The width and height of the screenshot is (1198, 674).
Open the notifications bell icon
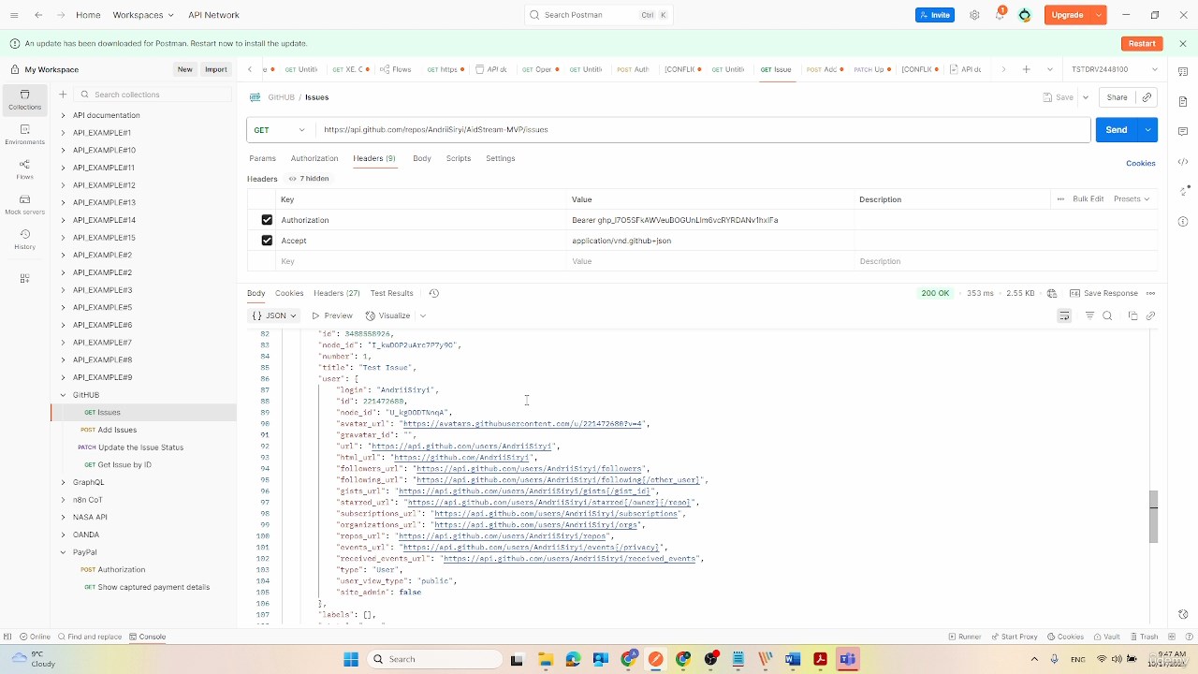1000,15
